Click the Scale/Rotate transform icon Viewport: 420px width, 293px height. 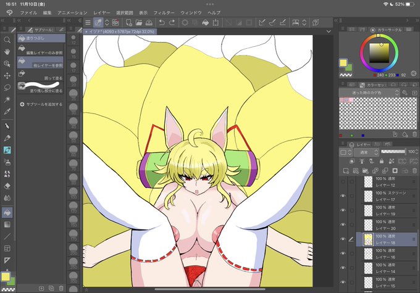click(x=216, y=23)
